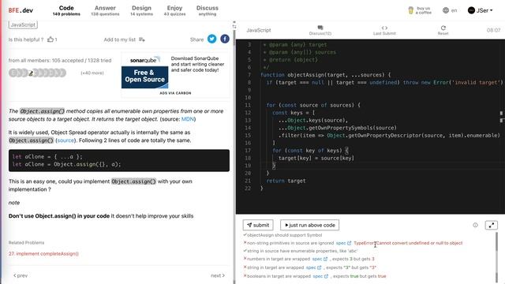The image size is (505, 284).
Task: Click the JSer avatar icon
Action: tap(471, 10)
